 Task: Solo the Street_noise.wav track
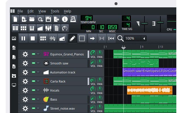(x=38, y=108)
